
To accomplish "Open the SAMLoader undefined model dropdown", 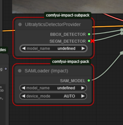I will [53, 88].
